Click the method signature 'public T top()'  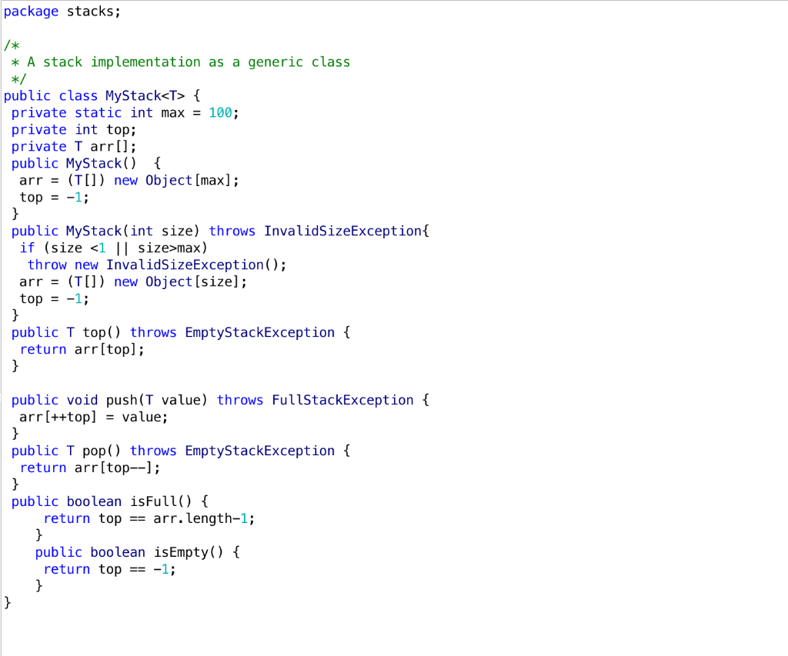[x=66, y=332]
